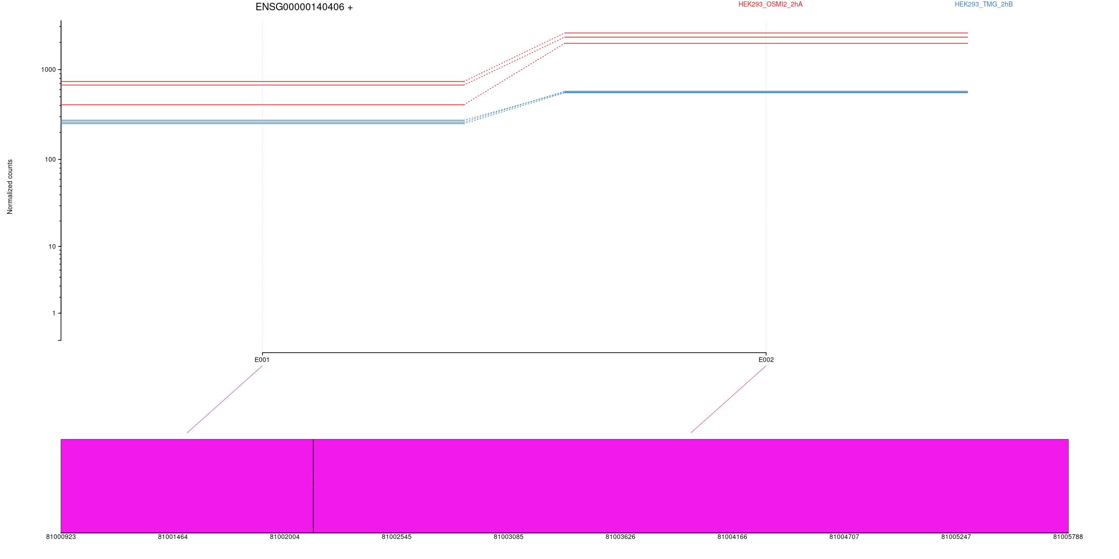
Task: Click the 100 y-axis tick label
Action: [x=50, y=159]
